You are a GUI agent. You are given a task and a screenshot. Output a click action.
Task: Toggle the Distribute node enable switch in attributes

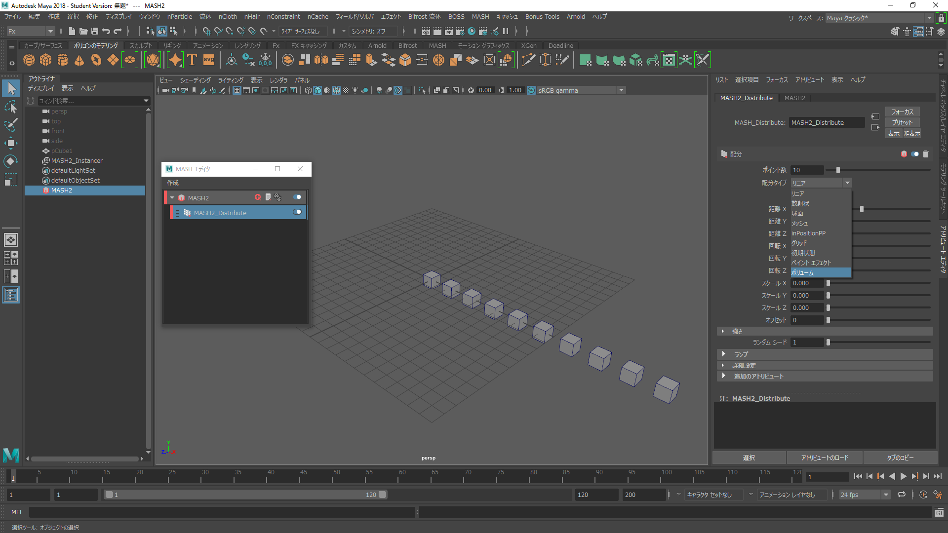(914, 154)
